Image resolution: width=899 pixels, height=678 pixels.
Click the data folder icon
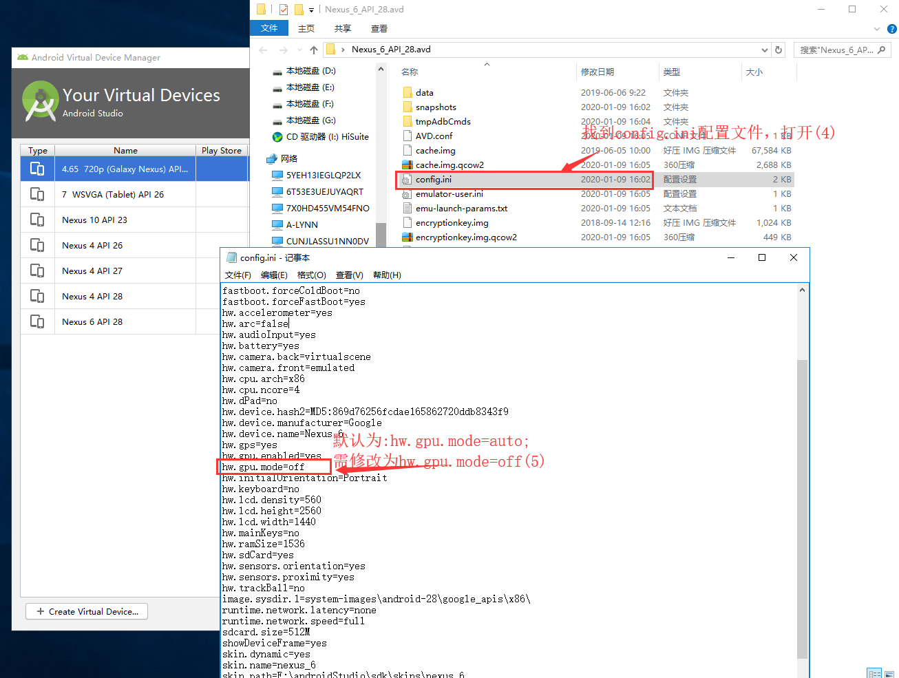pos(407,92)
